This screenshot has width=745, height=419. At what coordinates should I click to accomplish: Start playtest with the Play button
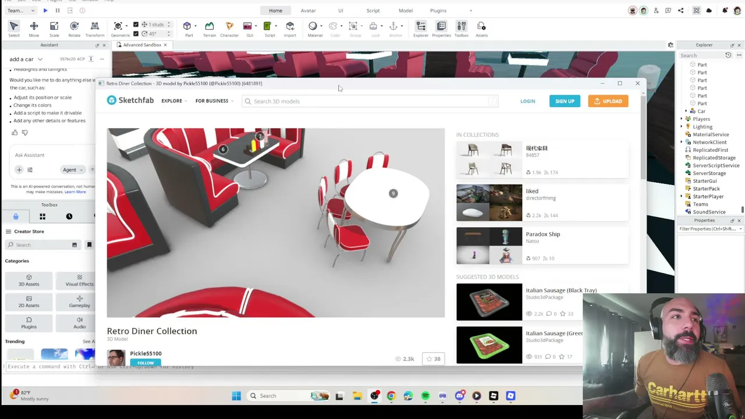click(45, 10)
